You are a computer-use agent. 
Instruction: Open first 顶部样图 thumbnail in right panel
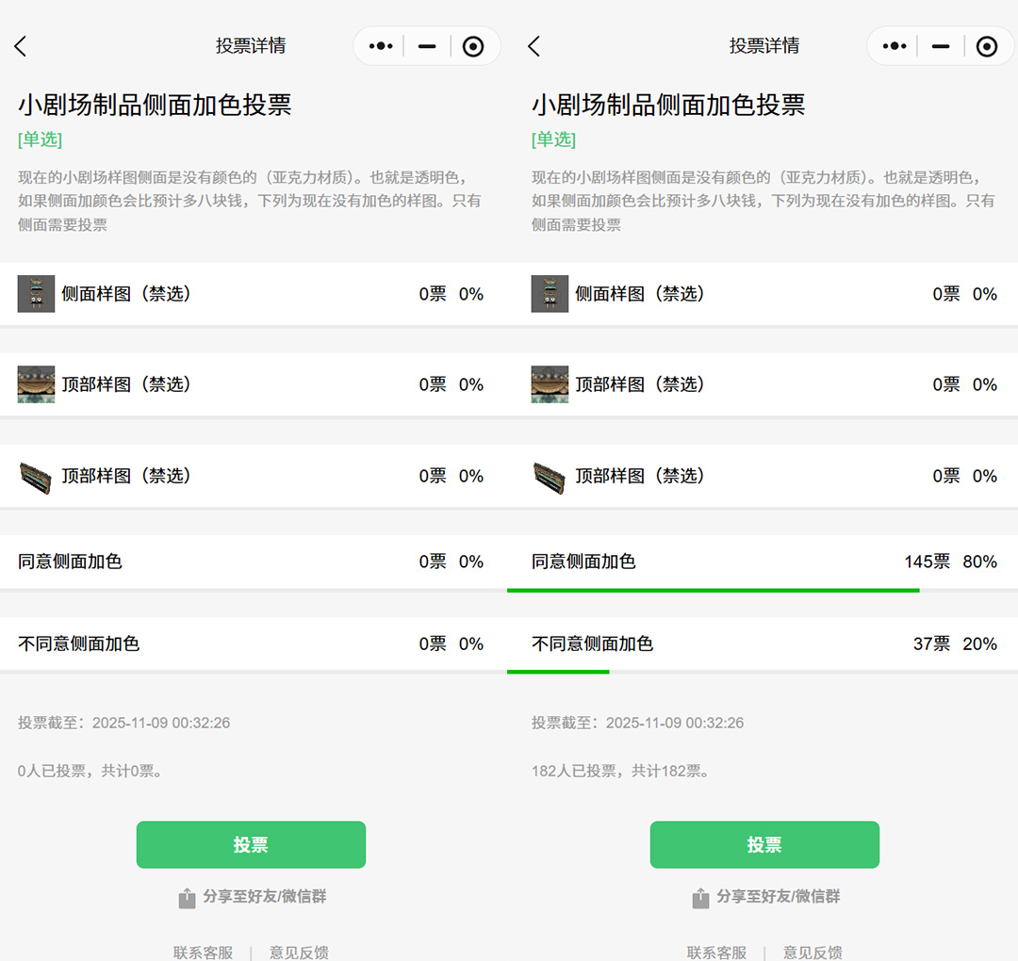click(x=550, y=384)
